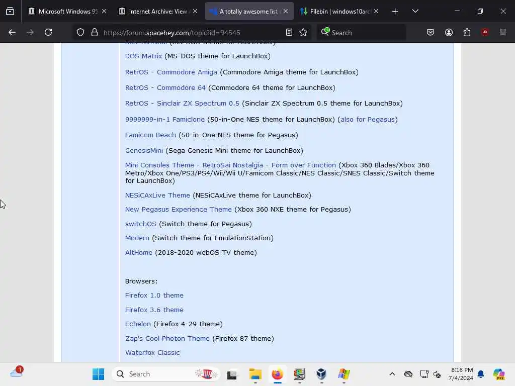The height and width of the screenshot is (386, 515).
Task: Open Copilot preview icon in taskbar
Action: pyautogui.click(x=499, y=374)
